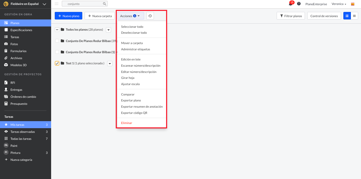Choose Girar hoja option

click(x=128, y=78)
